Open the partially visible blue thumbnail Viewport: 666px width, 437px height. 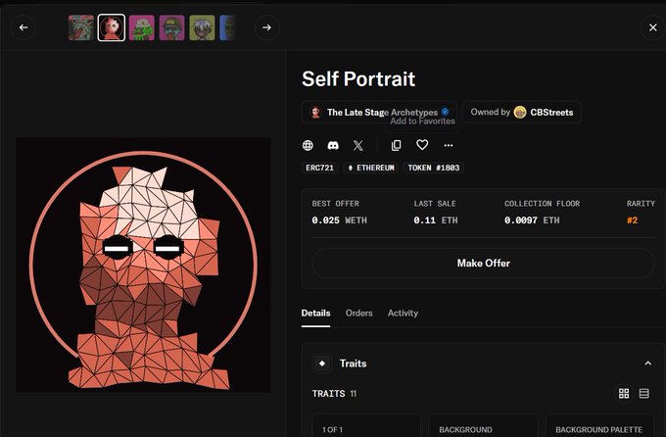(x=227, y=27)
